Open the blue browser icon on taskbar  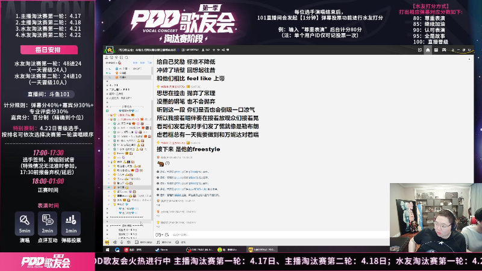tap(117, 250)
